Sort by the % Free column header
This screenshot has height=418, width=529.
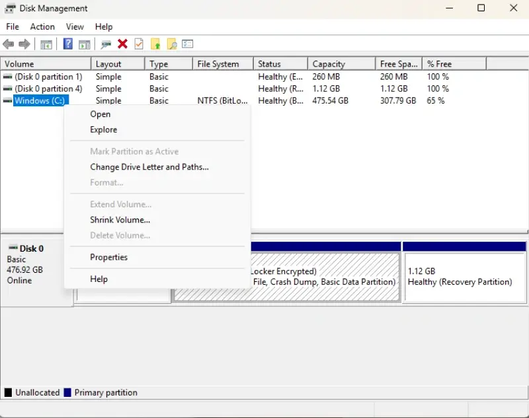click(454, 64)
